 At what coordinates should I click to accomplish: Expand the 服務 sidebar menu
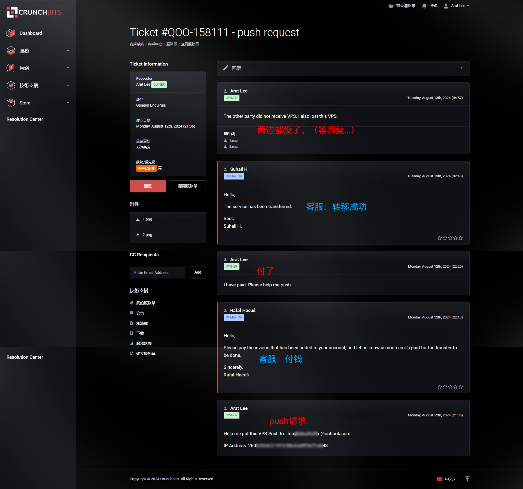38,51
